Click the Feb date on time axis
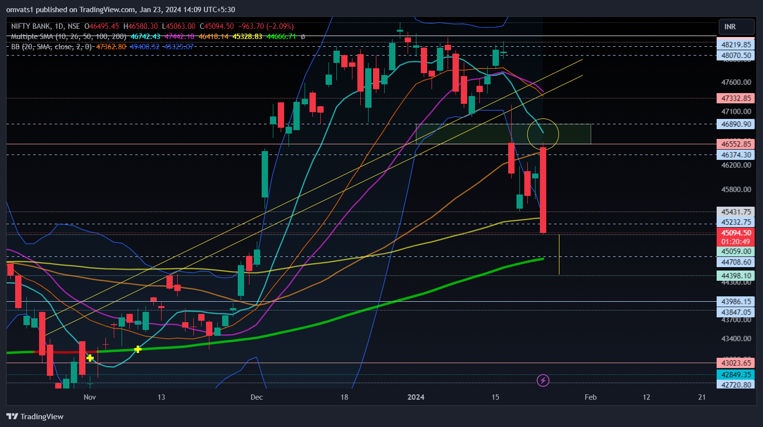The width and height of the screenshot is (763, 427). click(x=591, y=397)
